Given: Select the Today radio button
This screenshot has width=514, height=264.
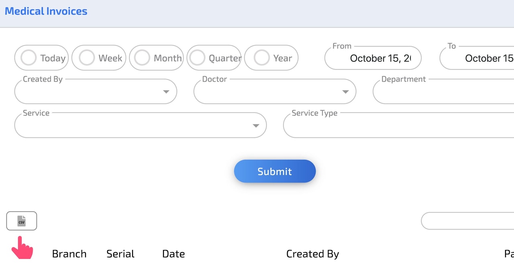Looking at the screenshot, I should tap(29, 58).
